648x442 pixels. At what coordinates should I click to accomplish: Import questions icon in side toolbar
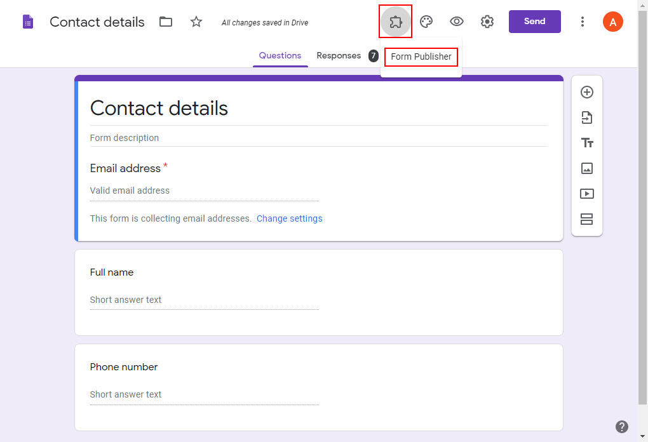click(587, 117)
